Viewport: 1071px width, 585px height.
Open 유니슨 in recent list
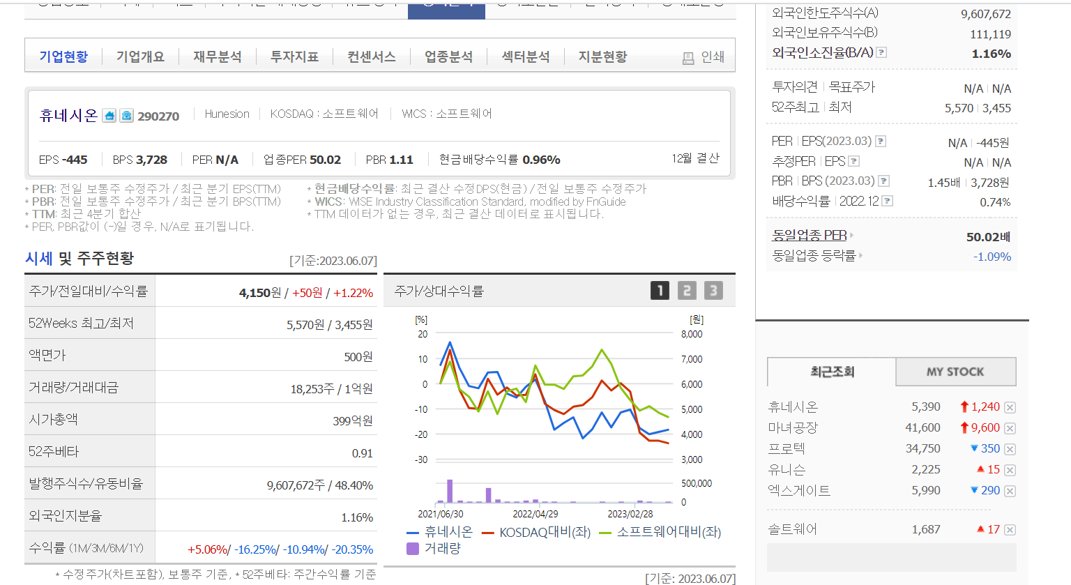coord(787,470)
